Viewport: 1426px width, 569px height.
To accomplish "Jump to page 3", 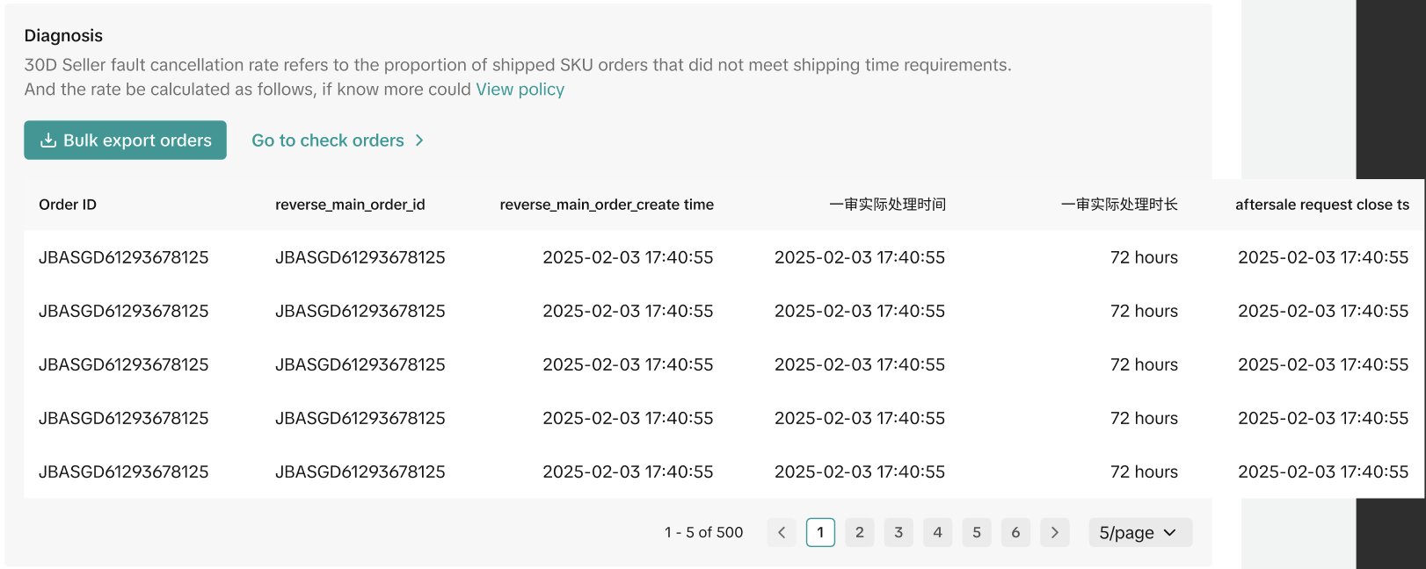I will [899, 532].
